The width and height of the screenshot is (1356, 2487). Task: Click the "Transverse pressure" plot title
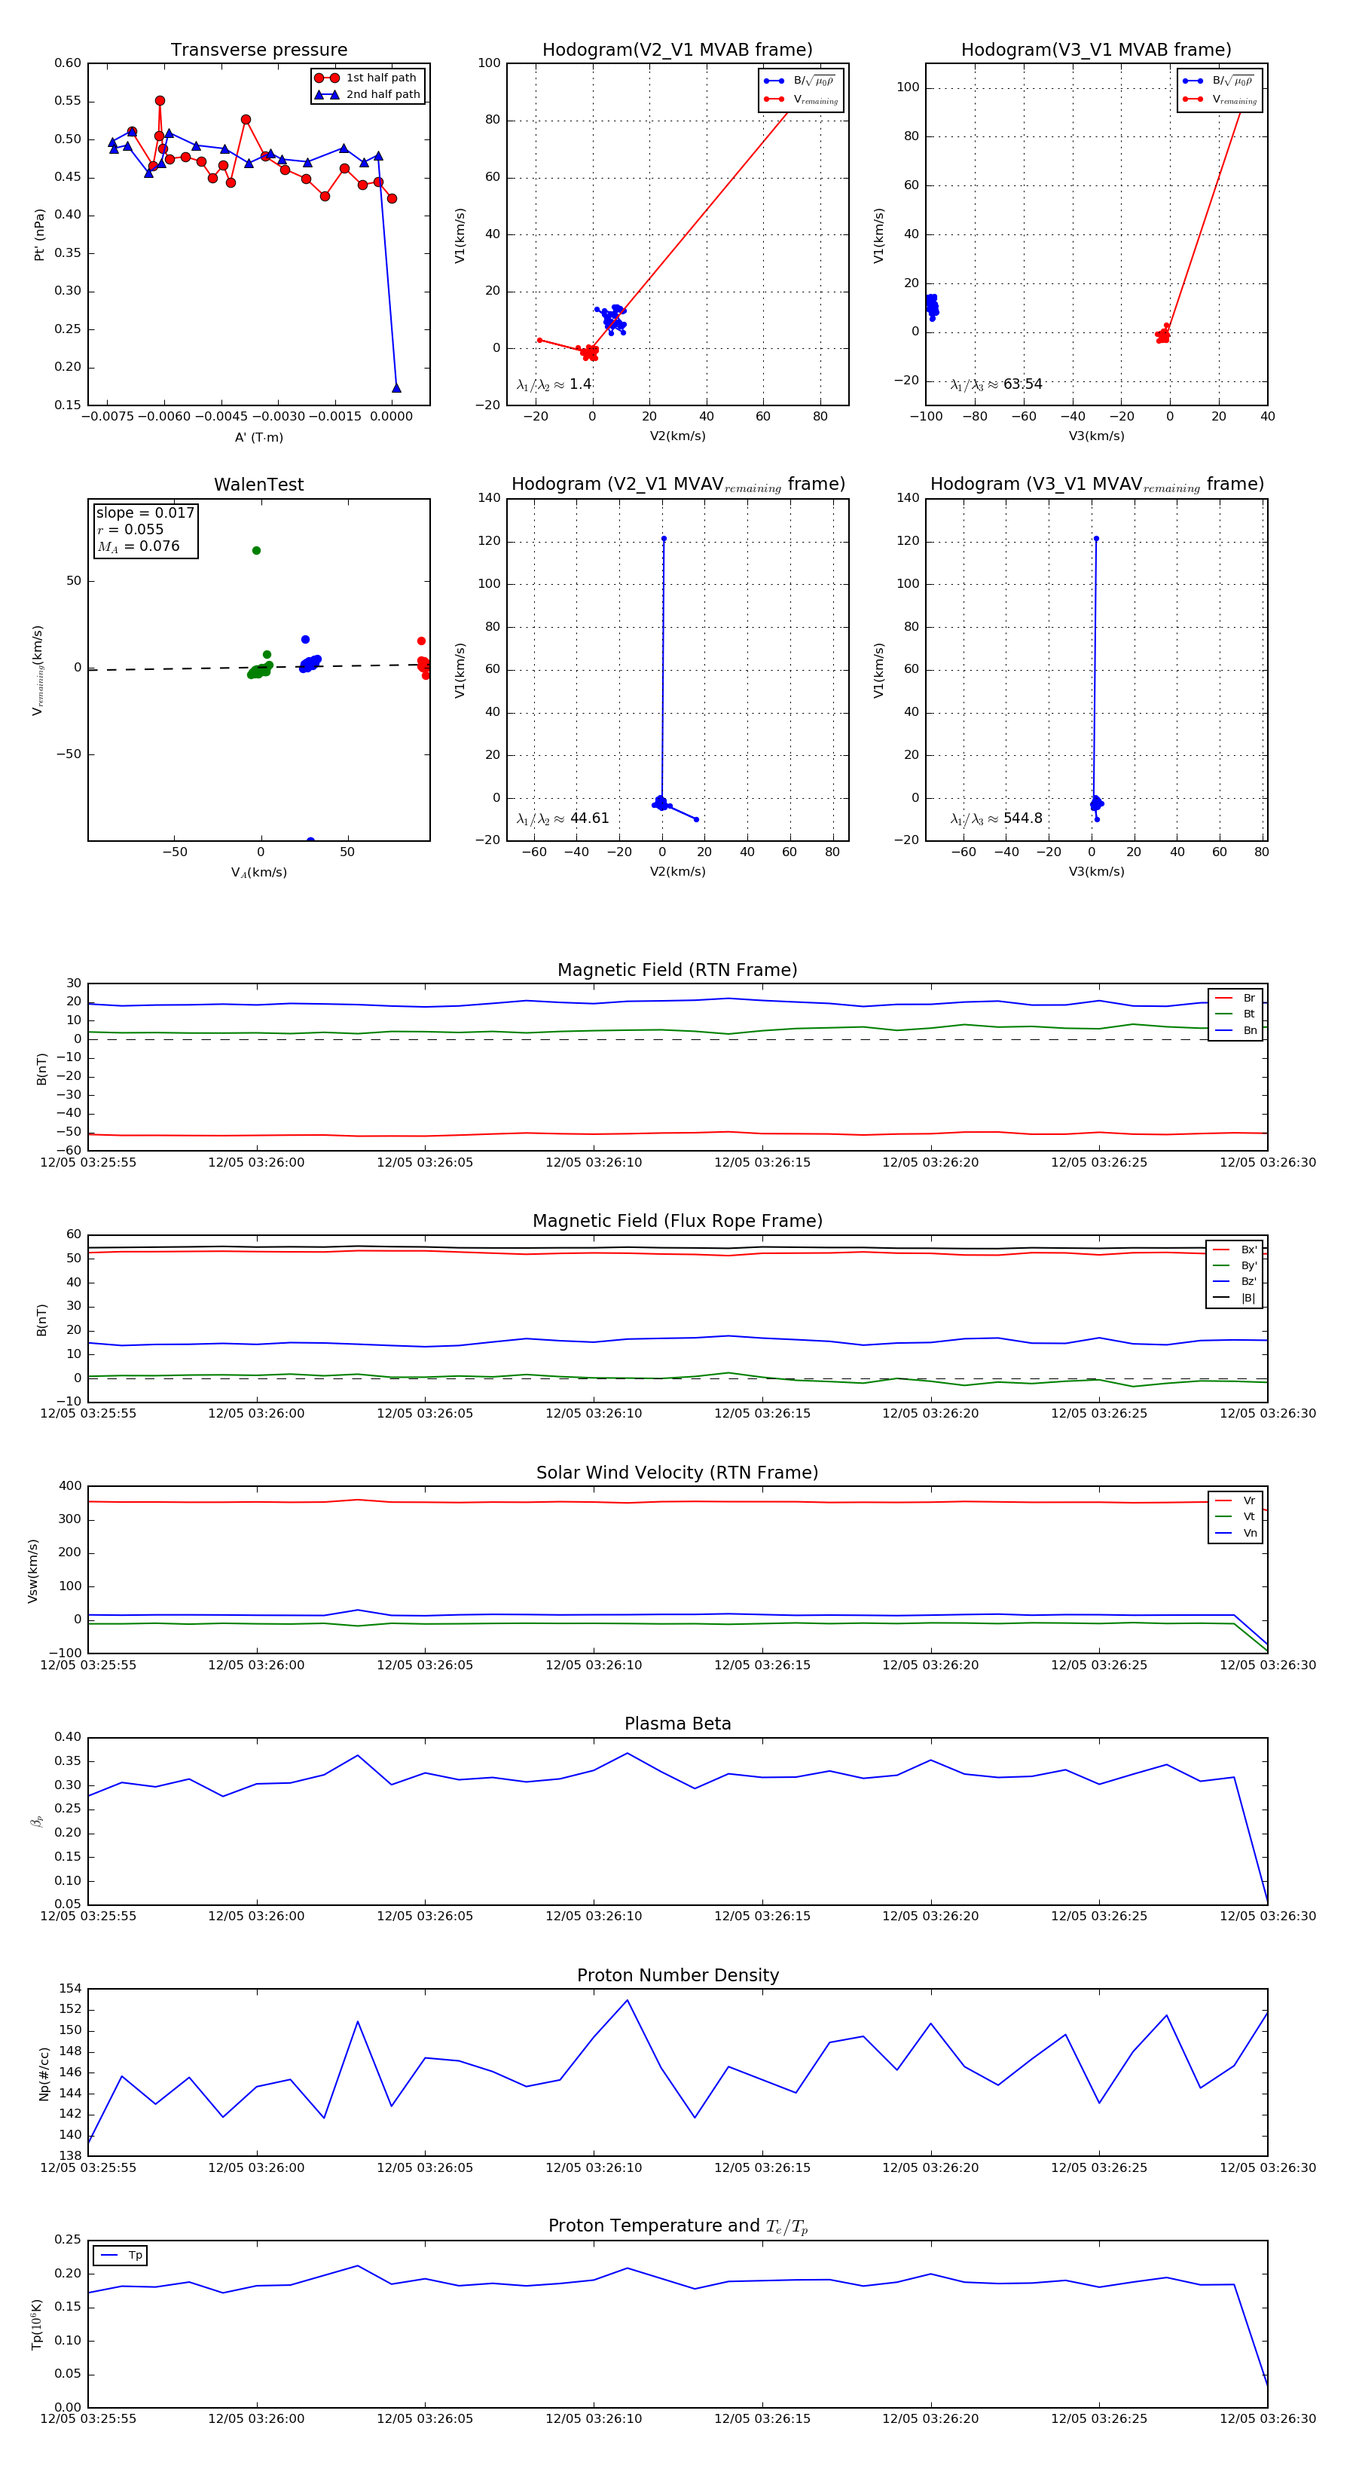pos(258,50)
